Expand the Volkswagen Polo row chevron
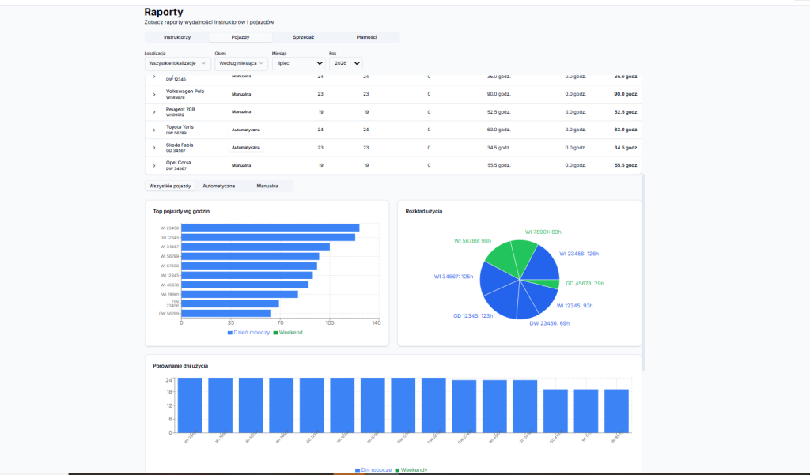810x475 pixels. (x=154, y=95)
